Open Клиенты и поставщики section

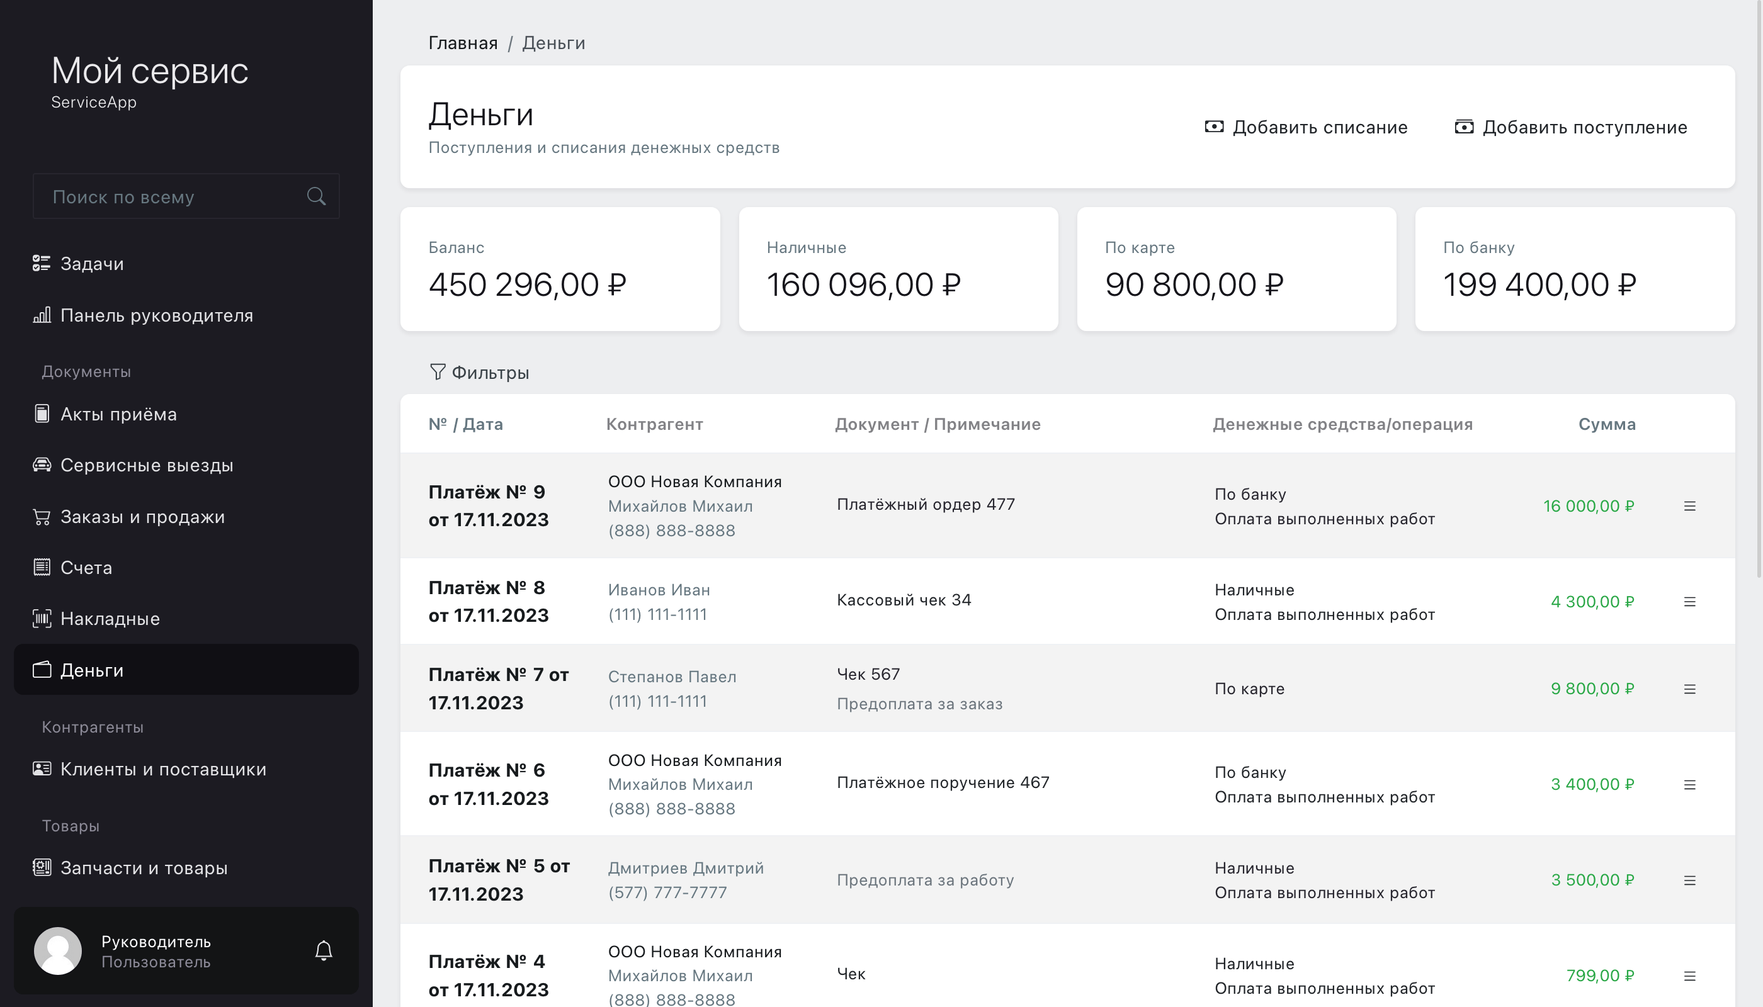[x=186, y=768]
